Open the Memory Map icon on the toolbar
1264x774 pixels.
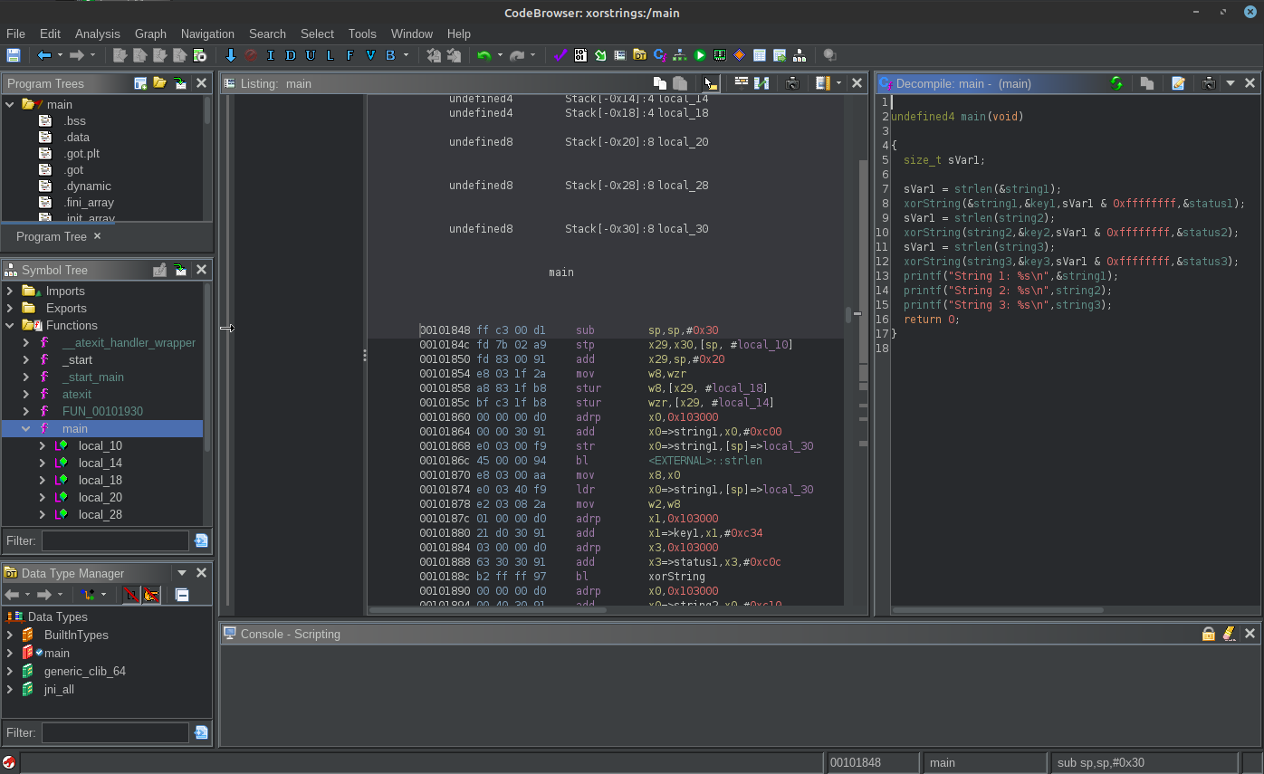coord(718,54)
